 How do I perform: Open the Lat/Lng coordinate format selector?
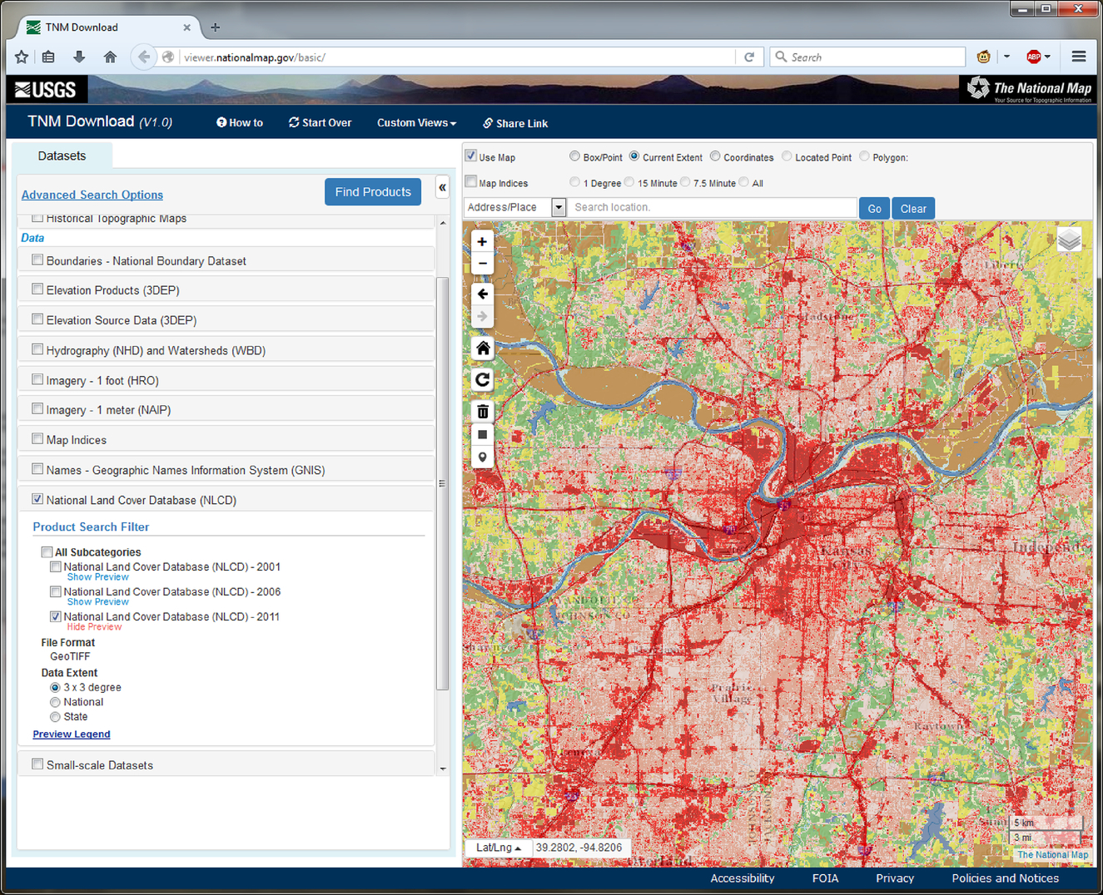tap(498, 848)
